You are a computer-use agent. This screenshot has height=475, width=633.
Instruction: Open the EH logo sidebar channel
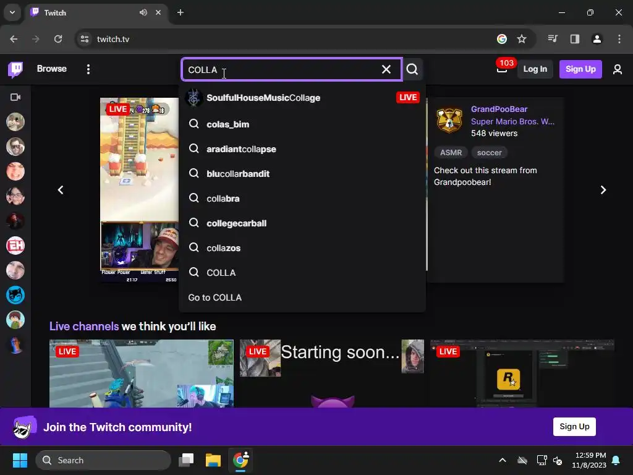15,246
